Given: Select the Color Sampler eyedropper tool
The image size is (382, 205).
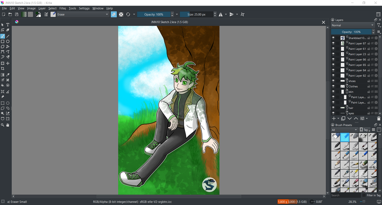Looking at the screenshot, I should coord(8,75).
